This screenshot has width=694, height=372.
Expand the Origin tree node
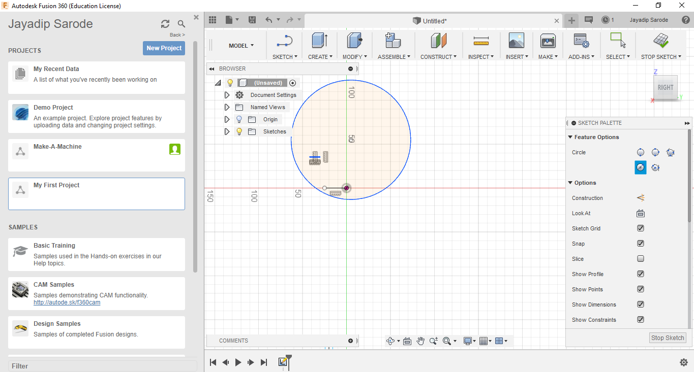point(227,119)
